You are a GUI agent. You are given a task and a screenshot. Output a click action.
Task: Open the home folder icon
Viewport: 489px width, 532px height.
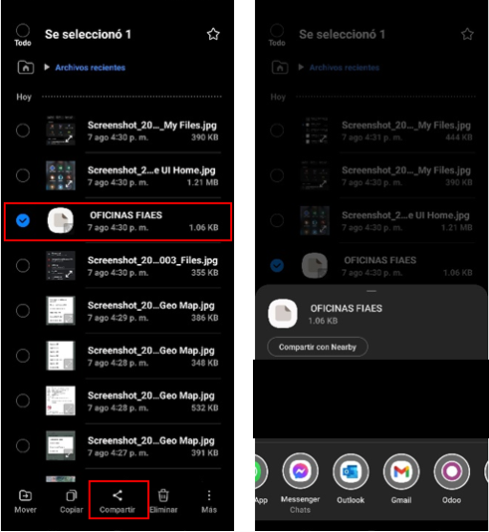(26, 67)
